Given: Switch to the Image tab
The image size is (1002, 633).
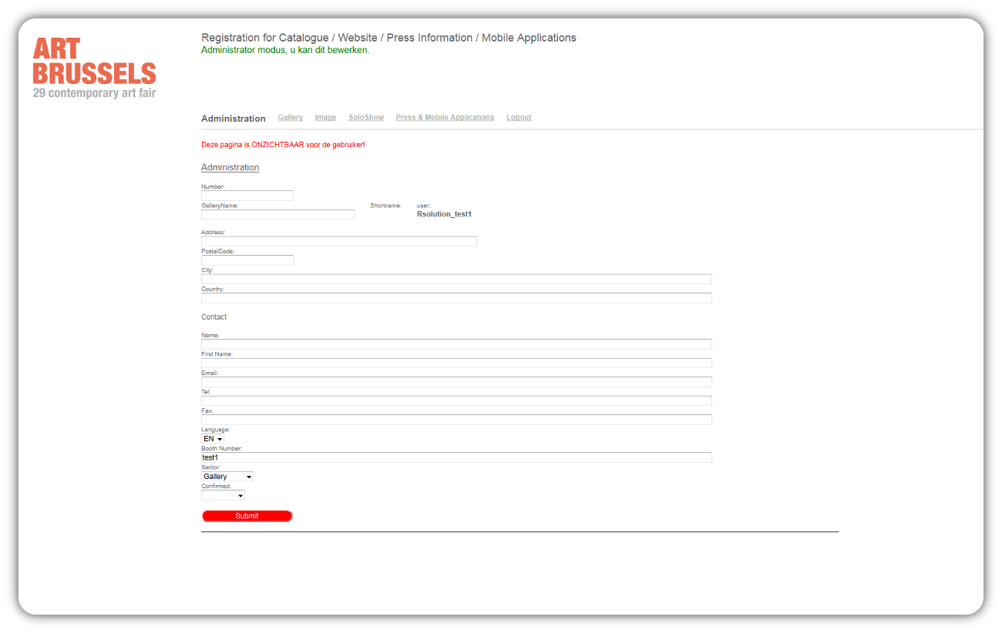Looking at the screenshot, I should point(325,118).
